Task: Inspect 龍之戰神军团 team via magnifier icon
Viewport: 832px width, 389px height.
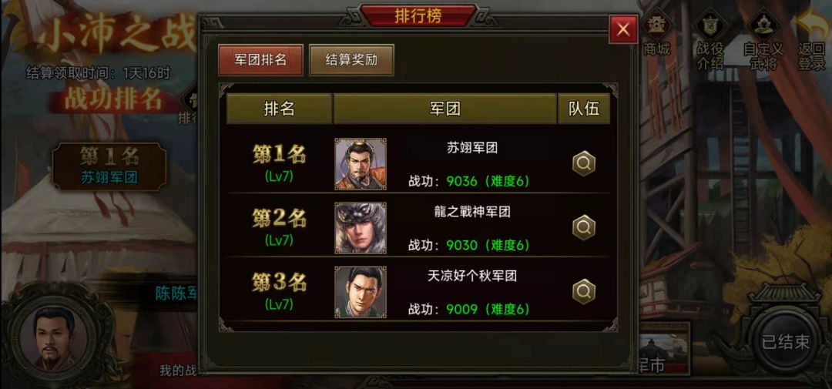Action: (584, 228)
